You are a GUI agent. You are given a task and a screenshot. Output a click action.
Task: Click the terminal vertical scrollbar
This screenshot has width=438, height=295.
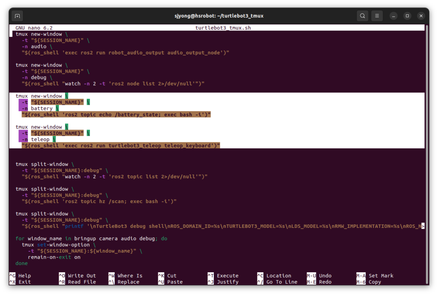tap(427, 154)
